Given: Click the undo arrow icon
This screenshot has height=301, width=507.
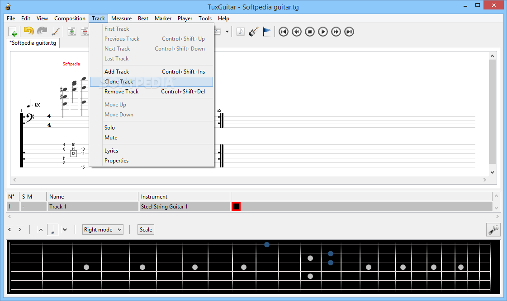Looking at the screenshot, I should 28,32.
